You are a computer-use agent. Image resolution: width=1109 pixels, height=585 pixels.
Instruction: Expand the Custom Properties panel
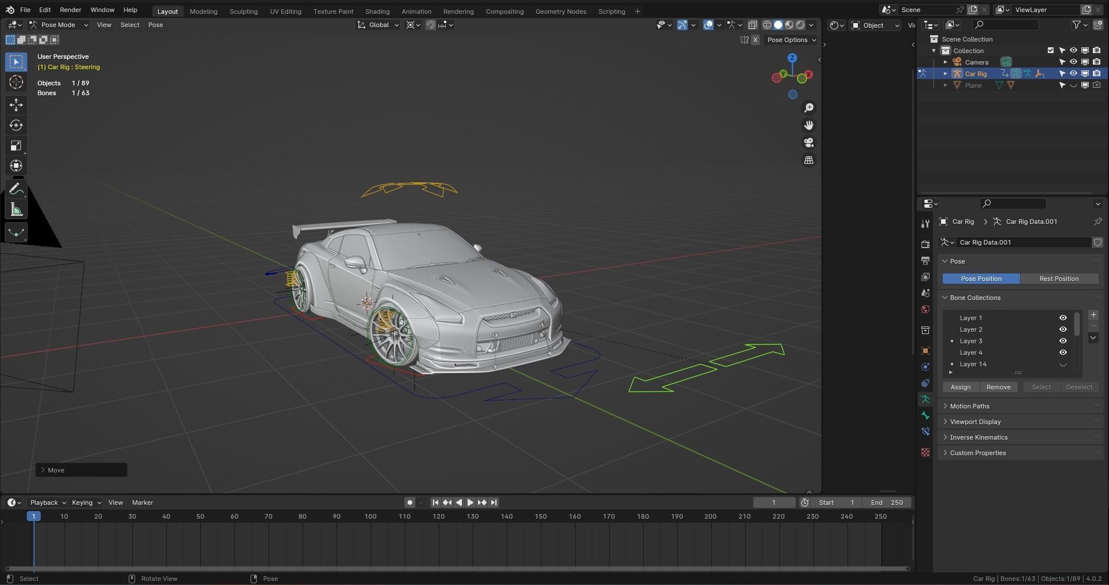click(977, 453)
